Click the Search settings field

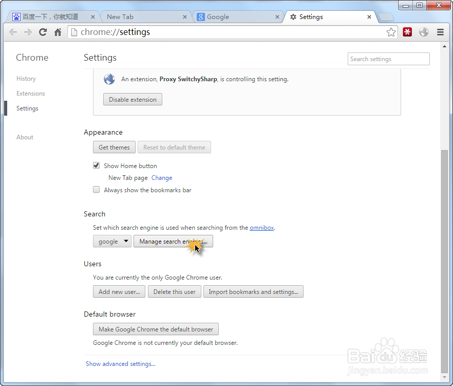pyautogui.click(x=389, y=59)
